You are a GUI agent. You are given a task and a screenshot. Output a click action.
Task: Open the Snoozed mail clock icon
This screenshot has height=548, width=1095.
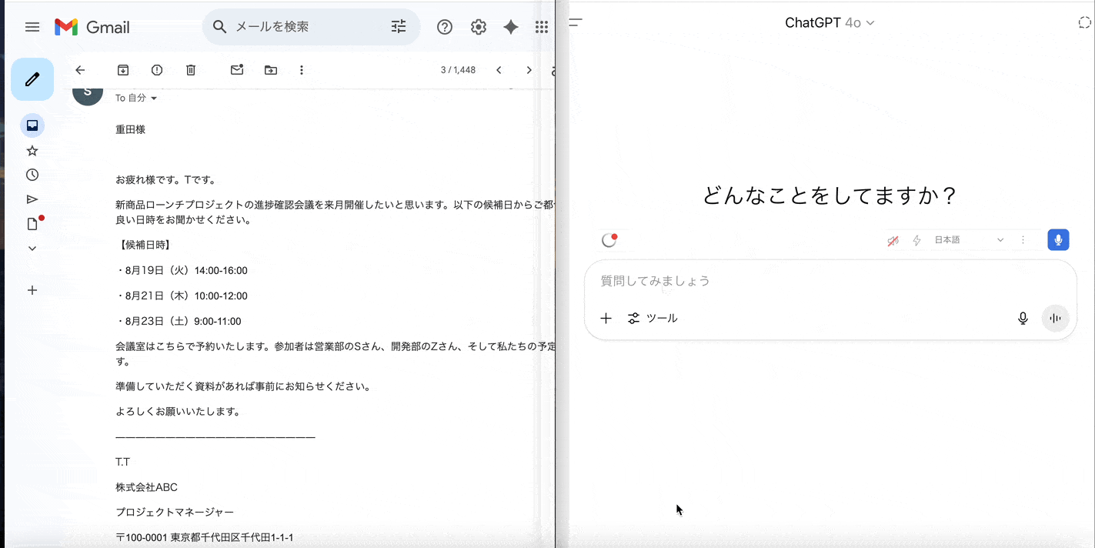point(32,175)
